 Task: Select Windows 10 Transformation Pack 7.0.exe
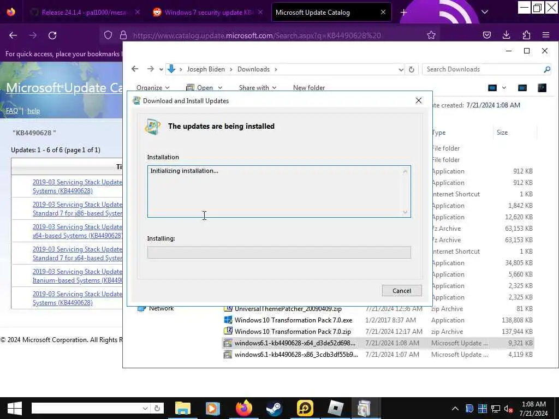pyautogui.click(x=378, y=320)
